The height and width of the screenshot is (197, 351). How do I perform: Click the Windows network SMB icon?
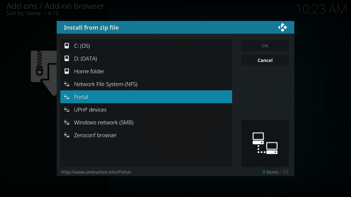click(67, 122)
